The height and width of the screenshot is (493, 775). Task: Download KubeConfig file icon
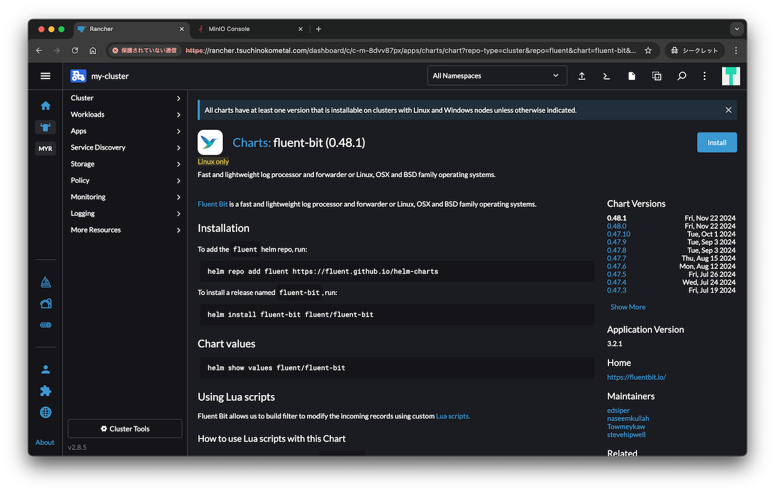(631, 76)
